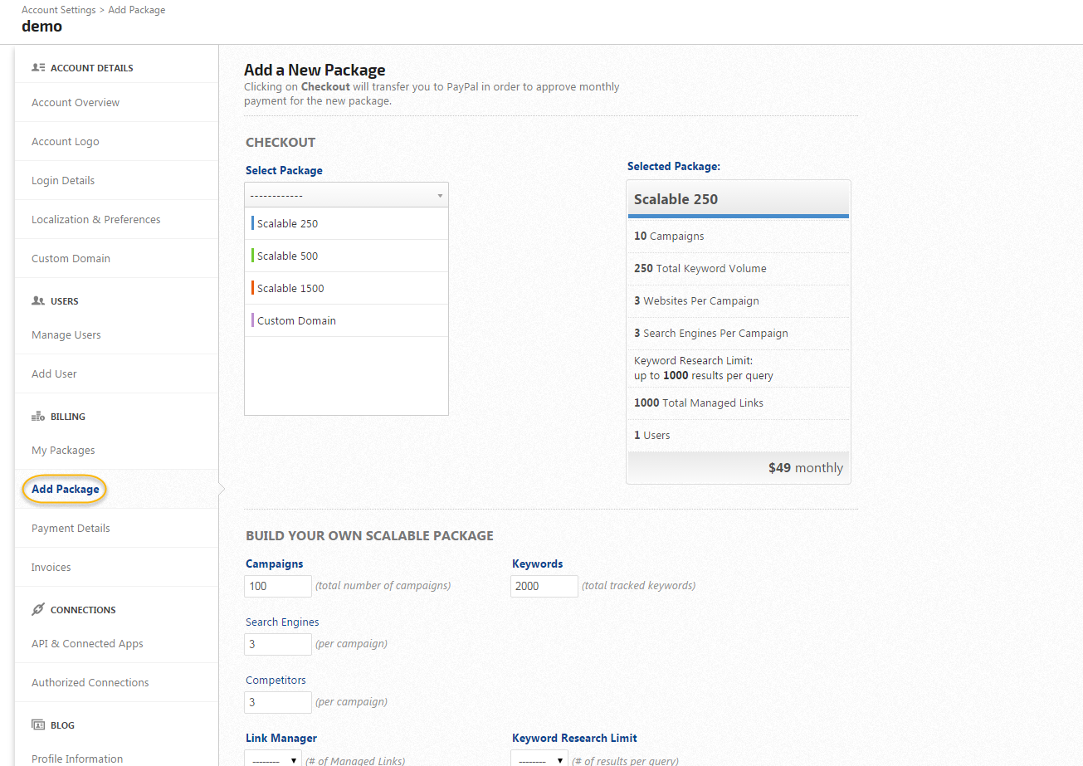Open Account Overview in sidebar
Screen dimensions: 1083x766
[x=76, y=103]
